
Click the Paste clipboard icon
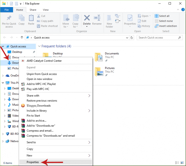31,18
